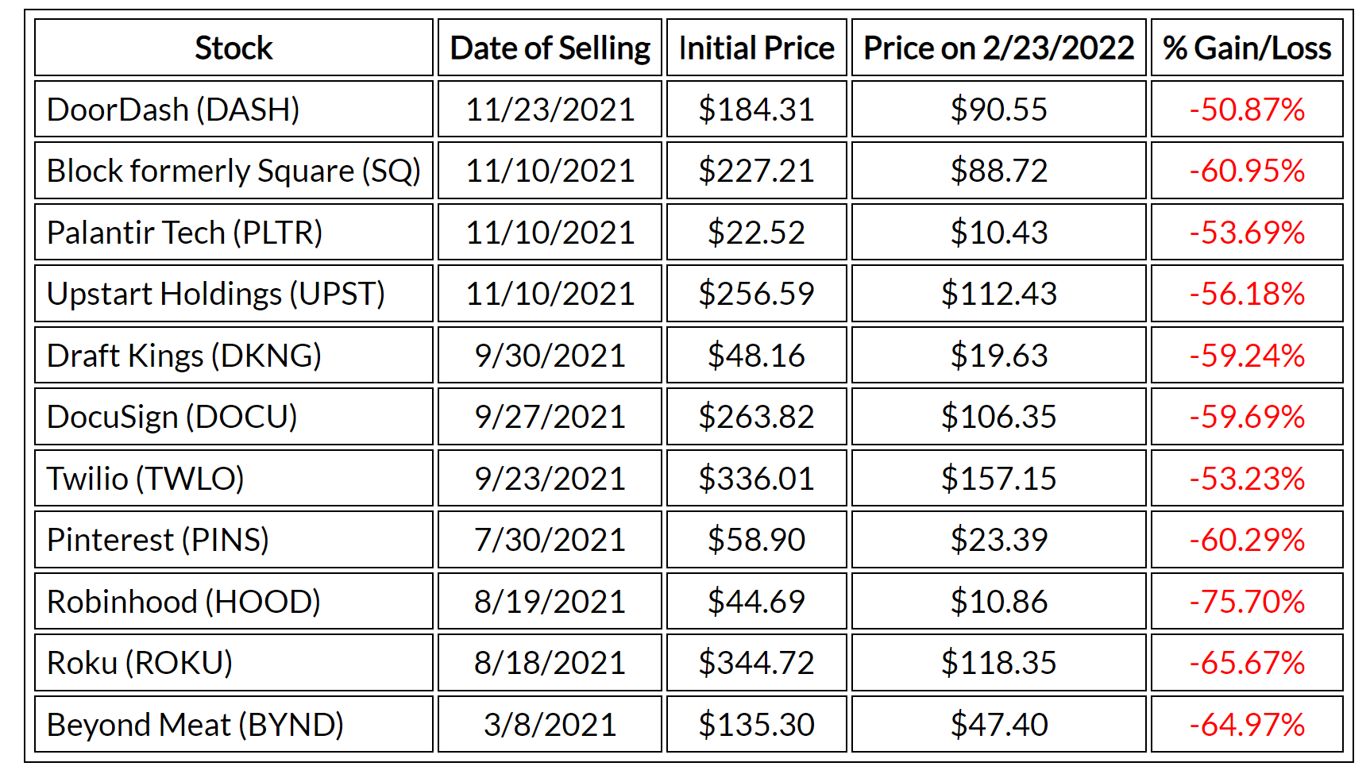Select Beyond Meat's 3/8/2021 date cell
Viewport: 1370px width, 774px height.
coord(550,725)
